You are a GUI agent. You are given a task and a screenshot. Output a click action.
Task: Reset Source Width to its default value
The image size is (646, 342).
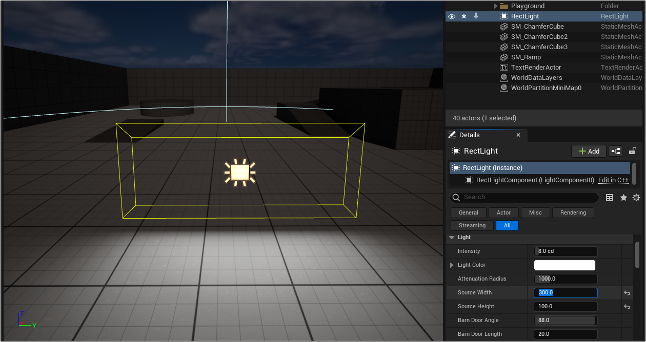627,293
